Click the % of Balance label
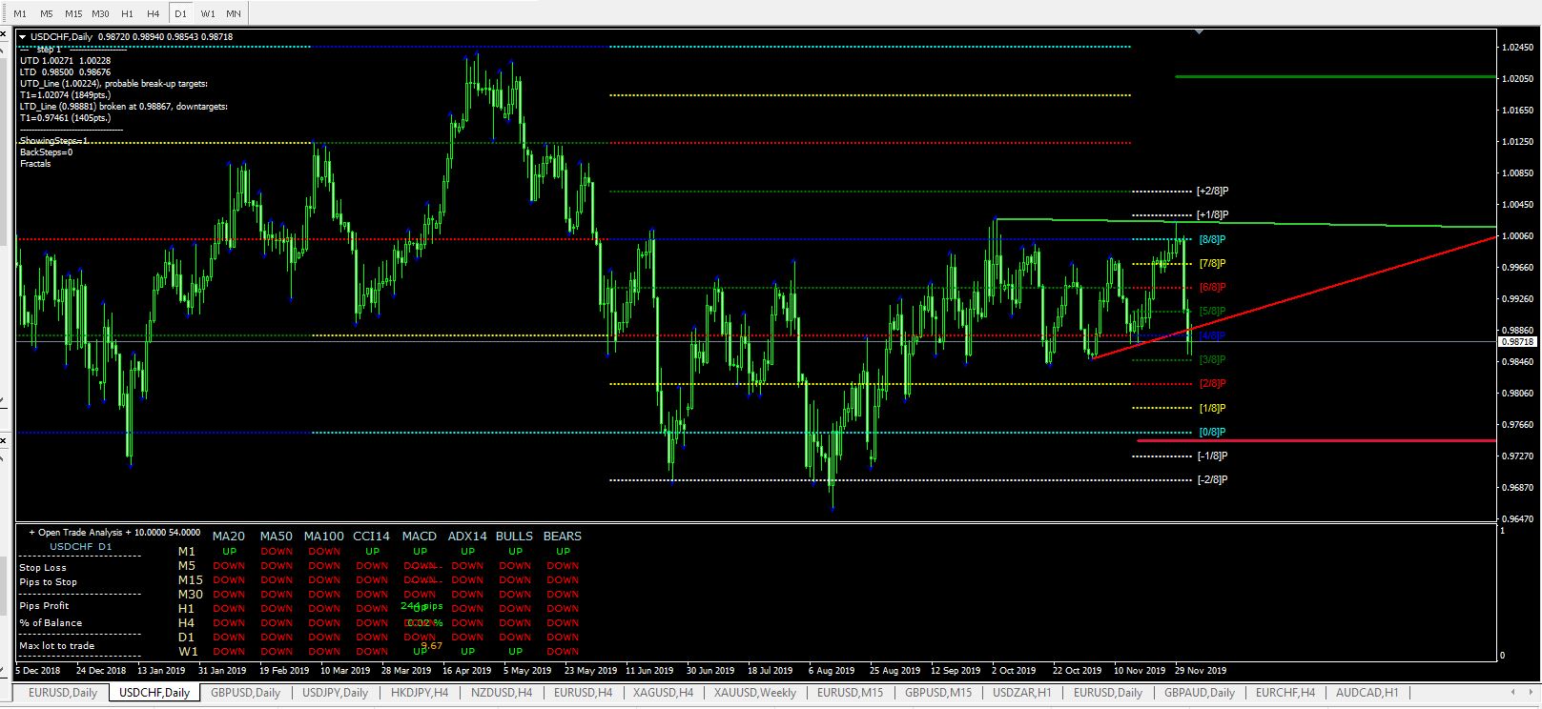 51,623
